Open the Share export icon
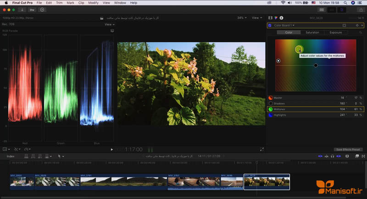 (x=361, y=10)
